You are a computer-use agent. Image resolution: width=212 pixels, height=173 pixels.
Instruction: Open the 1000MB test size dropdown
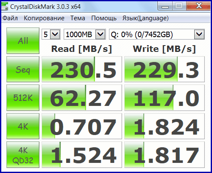pos(85,34)
